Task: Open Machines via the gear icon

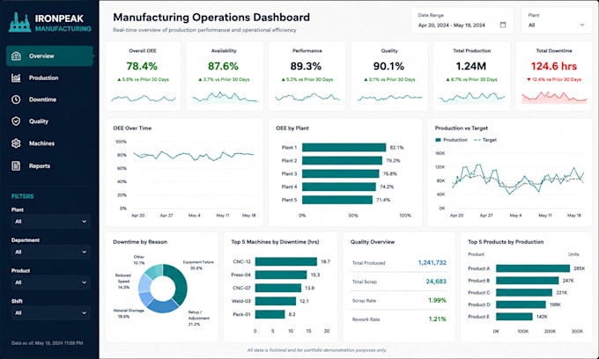Action: coord(16,143)
